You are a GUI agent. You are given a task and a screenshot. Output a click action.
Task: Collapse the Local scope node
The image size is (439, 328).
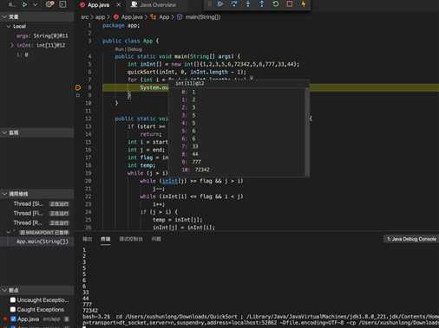tap(9, 26)
